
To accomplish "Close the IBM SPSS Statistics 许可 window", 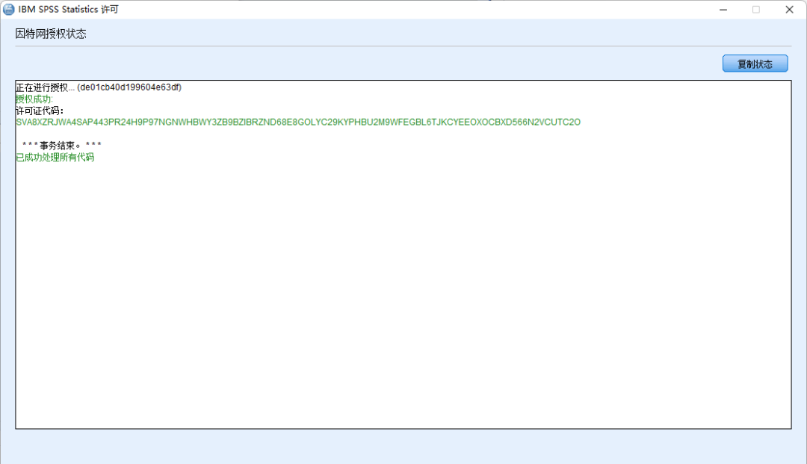I will 789,9.
